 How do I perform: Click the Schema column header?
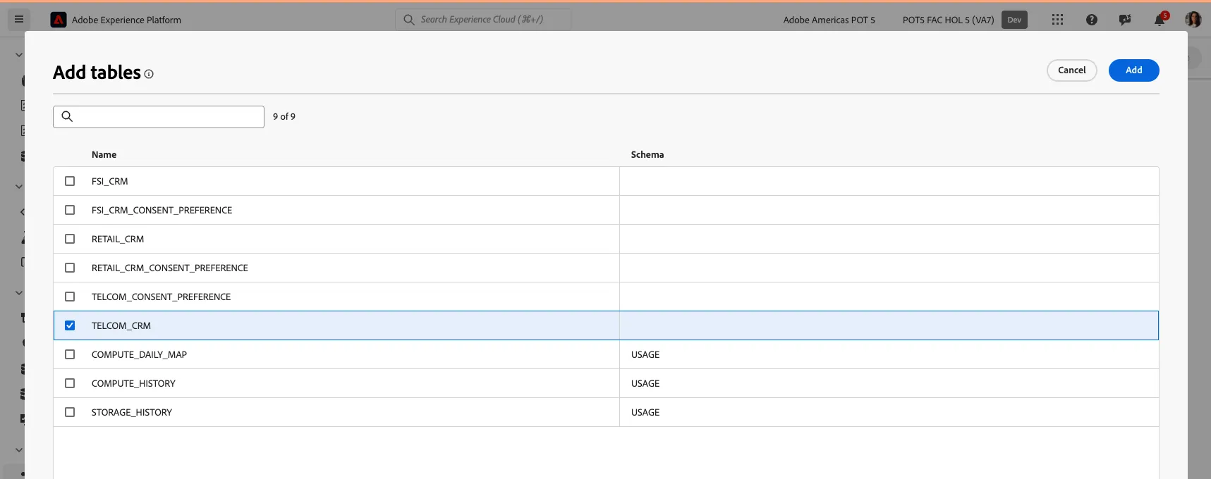647,154
